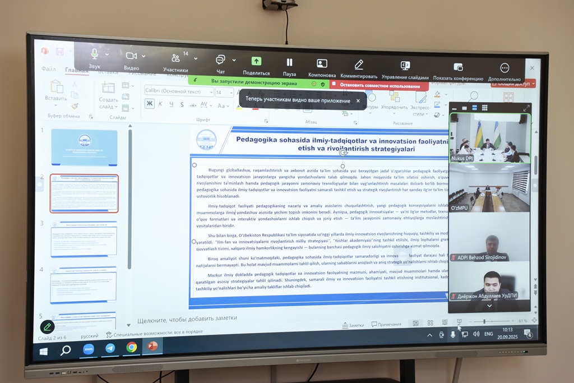Expand more video tiles with down chevron
Image resolution: width=574 pixels, height=383 pixels.
[x=489, y=306]
